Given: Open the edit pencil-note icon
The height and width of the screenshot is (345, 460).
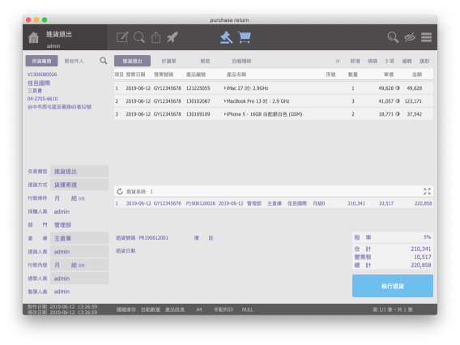Looking at the screenshot, I should (x=122, y=37).
